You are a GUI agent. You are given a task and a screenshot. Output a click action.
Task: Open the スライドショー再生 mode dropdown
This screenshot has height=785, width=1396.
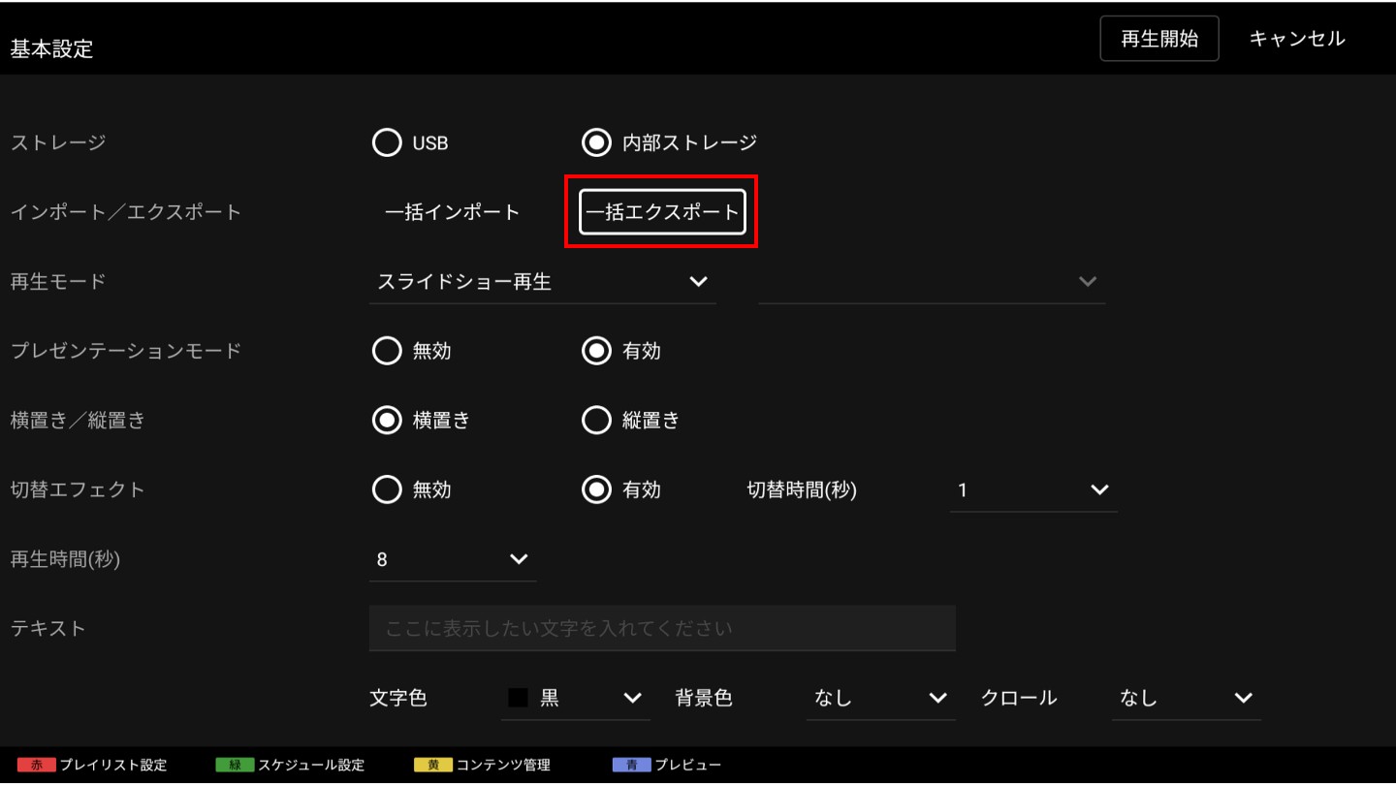click(542, 282)
